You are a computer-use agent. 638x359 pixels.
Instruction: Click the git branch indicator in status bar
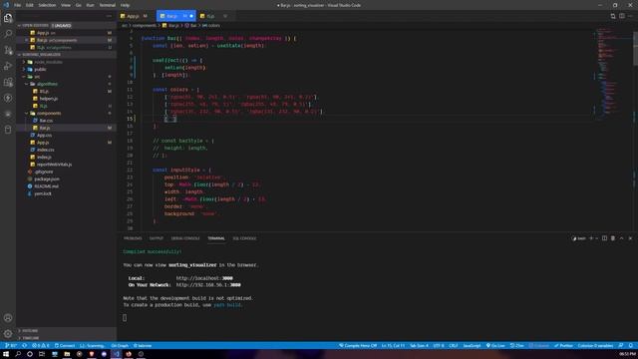(x=11, y=346)
